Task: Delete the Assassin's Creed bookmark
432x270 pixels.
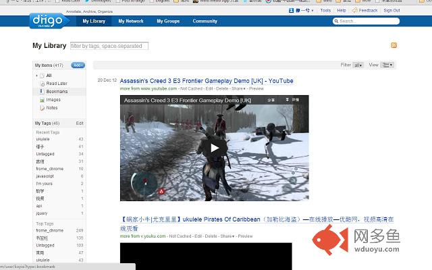Action: point(222,88)
